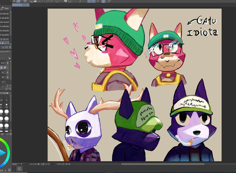Adjust the 21 value stepper
The height and width of the screenshot is (173, 236).
point(5,82)
